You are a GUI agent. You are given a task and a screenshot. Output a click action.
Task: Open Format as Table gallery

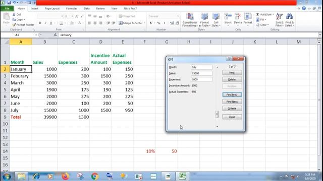(x=204, y=20)
